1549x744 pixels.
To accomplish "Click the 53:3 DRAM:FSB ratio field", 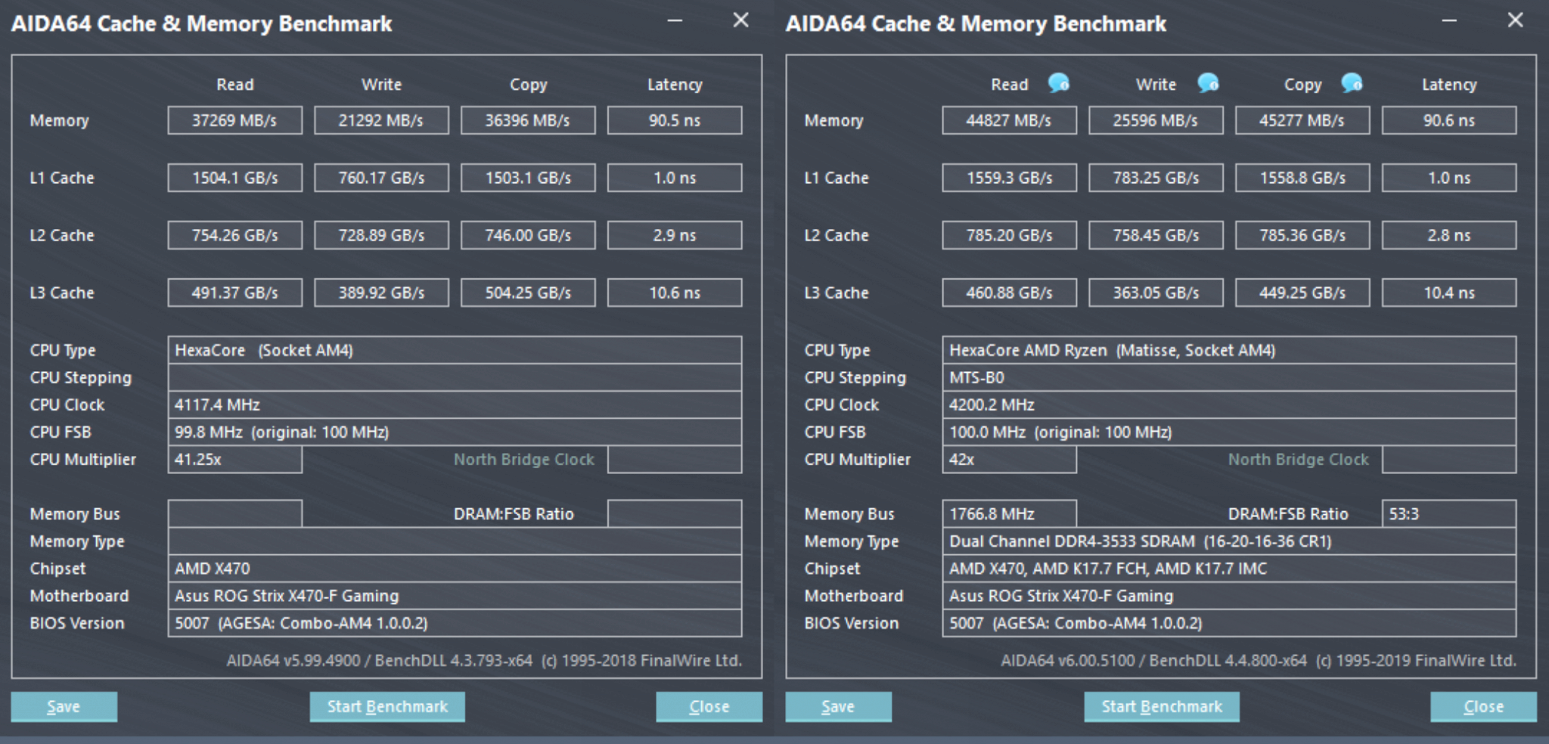I will tap(1449, 513).
